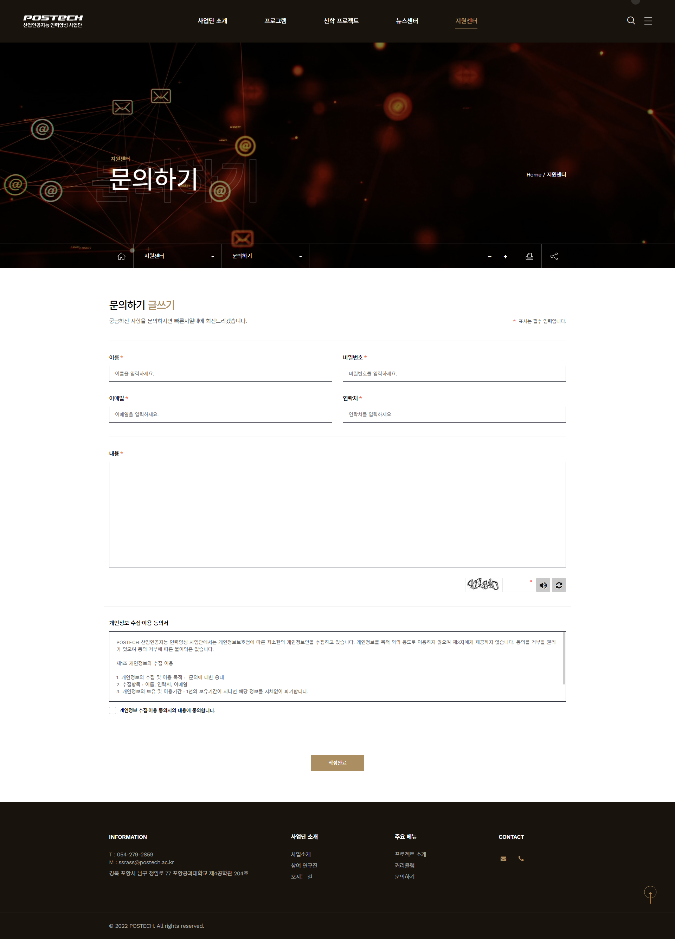
Task: Open footer link 참여 연구진
Action: coord(304,865)
